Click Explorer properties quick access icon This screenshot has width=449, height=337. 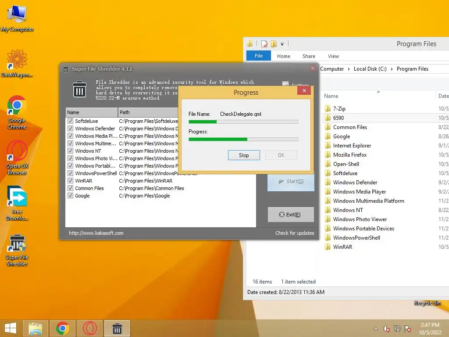click(x=264, y=44)
